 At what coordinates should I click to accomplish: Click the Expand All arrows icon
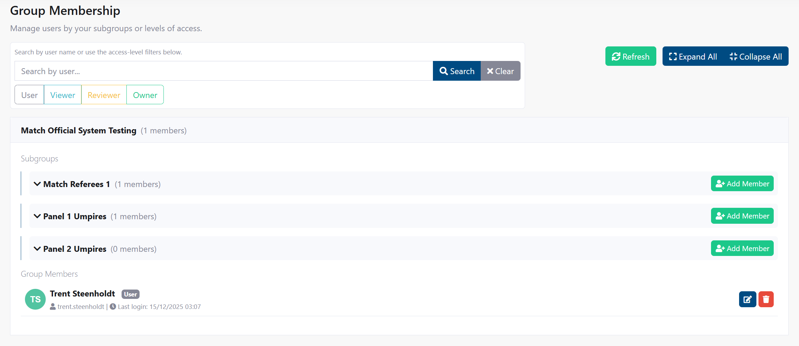click(x=672, y=56)
